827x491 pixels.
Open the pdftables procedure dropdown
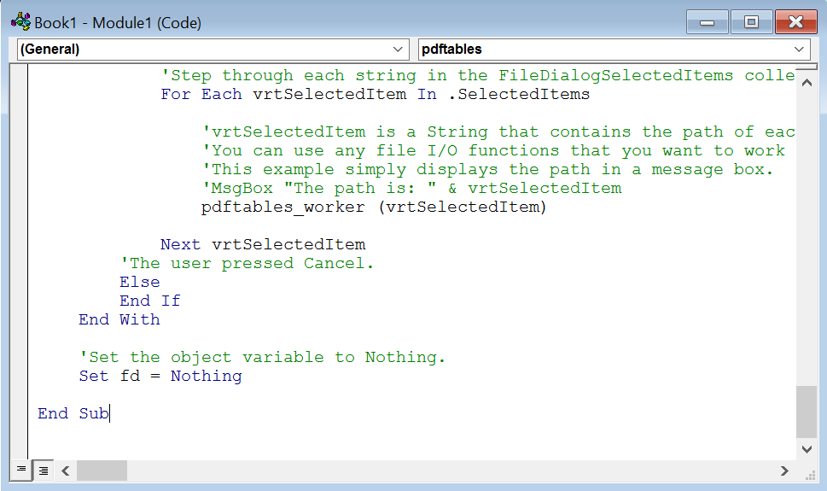pos(614,50)
